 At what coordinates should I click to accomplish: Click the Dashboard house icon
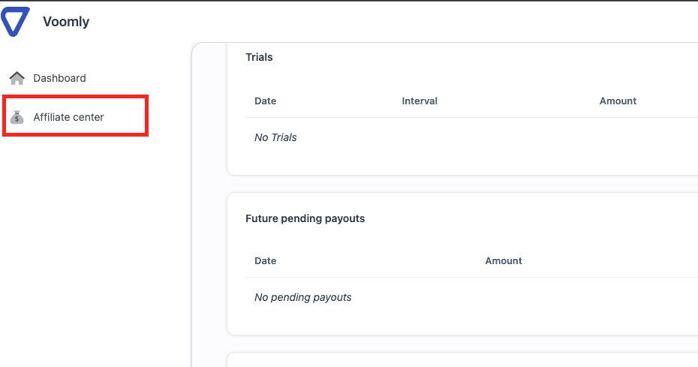tap(17, 78)
